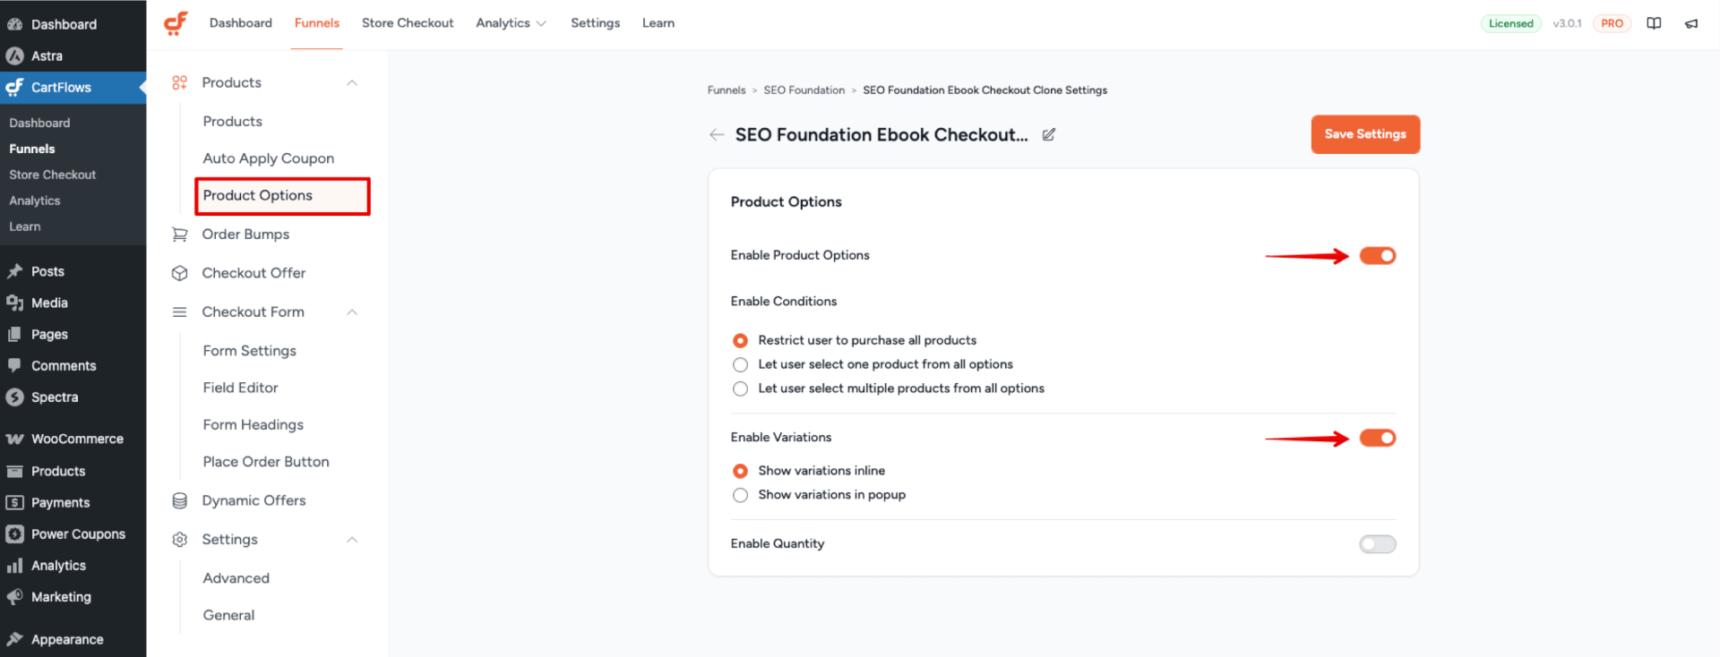Open Products sub-item under Products section
Viewport: 1720px width, 657px height.
(233, 122)
